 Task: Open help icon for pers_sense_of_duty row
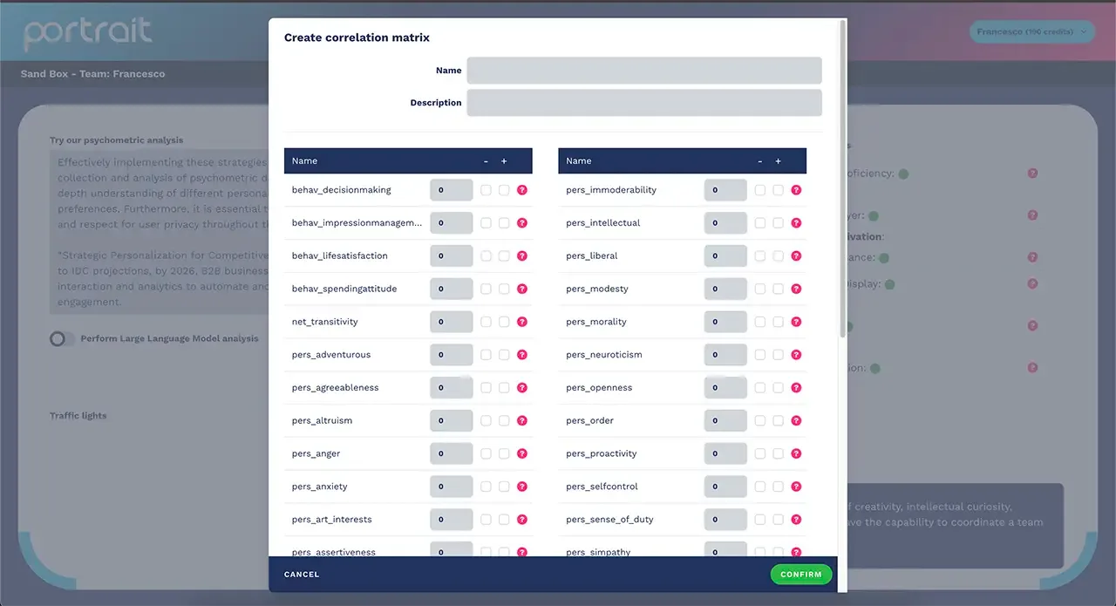(796, 520)
